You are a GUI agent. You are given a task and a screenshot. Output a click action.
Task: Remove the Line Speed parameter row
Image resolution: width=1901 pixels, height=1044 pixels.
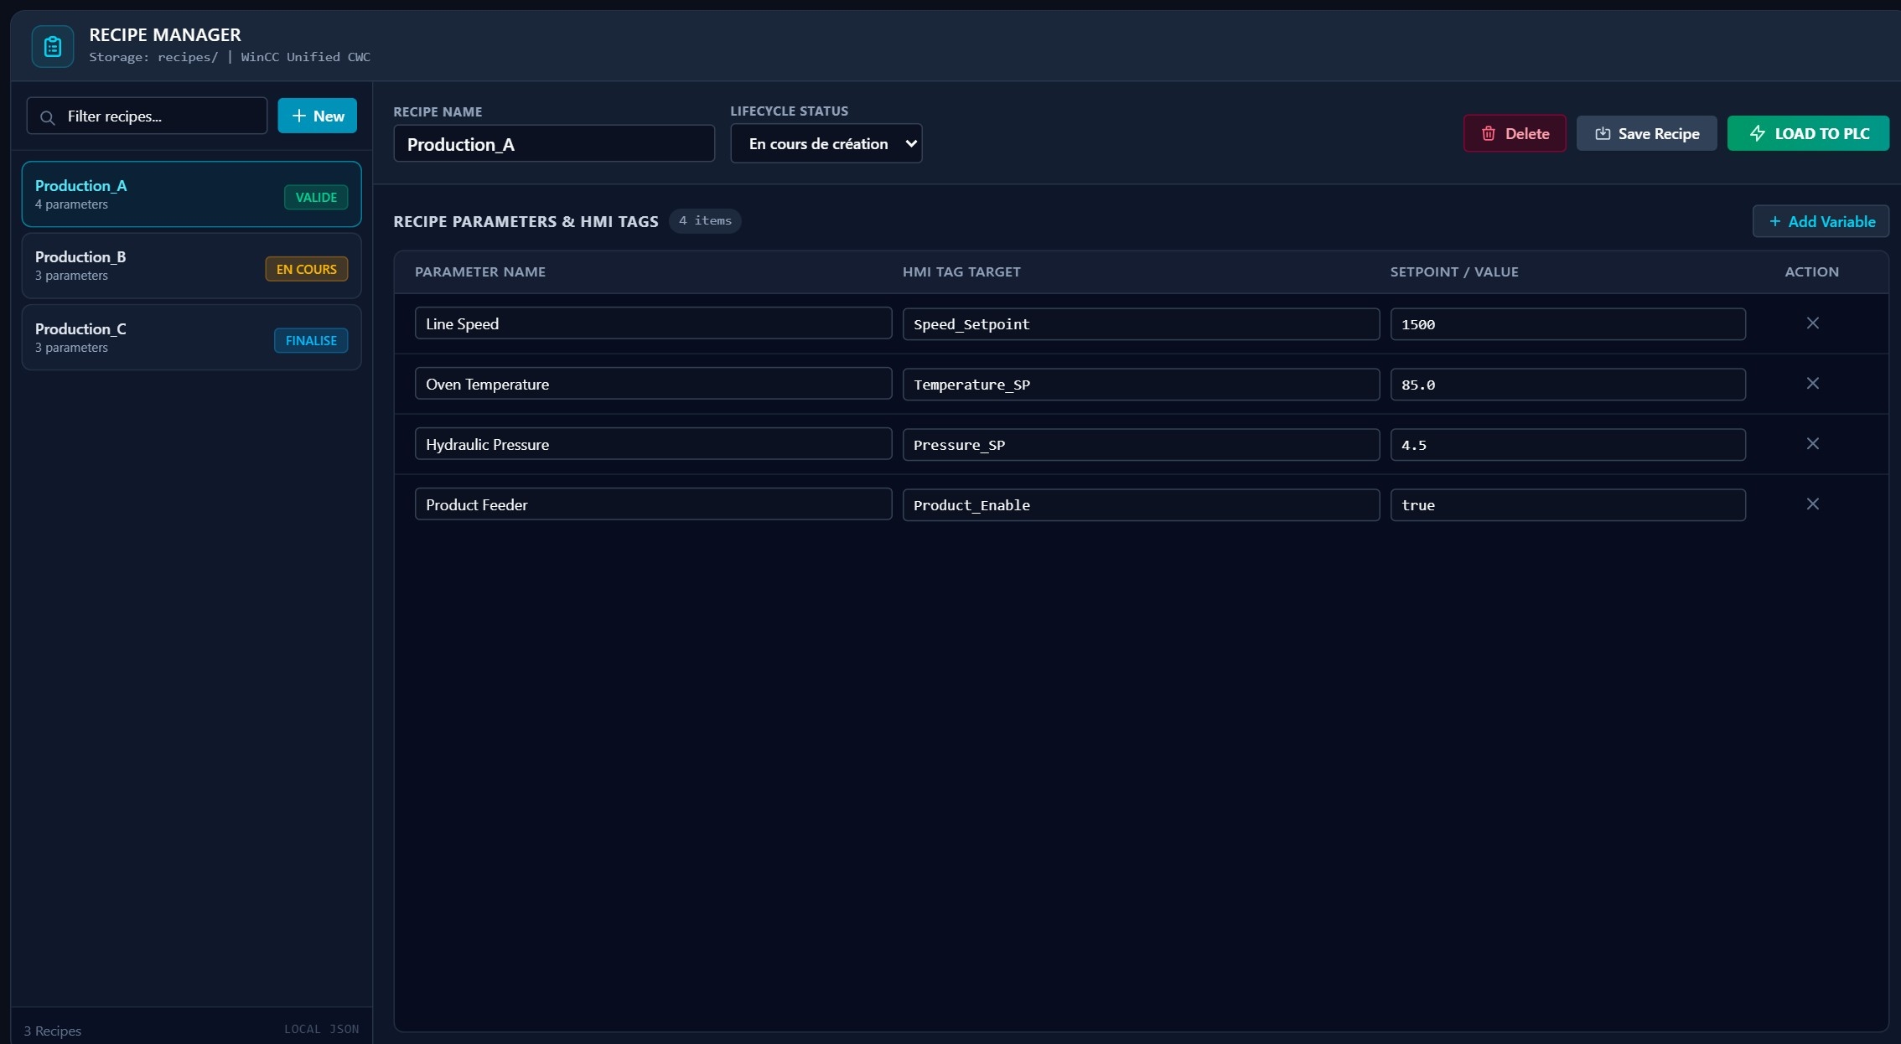tap(1812, 323)
